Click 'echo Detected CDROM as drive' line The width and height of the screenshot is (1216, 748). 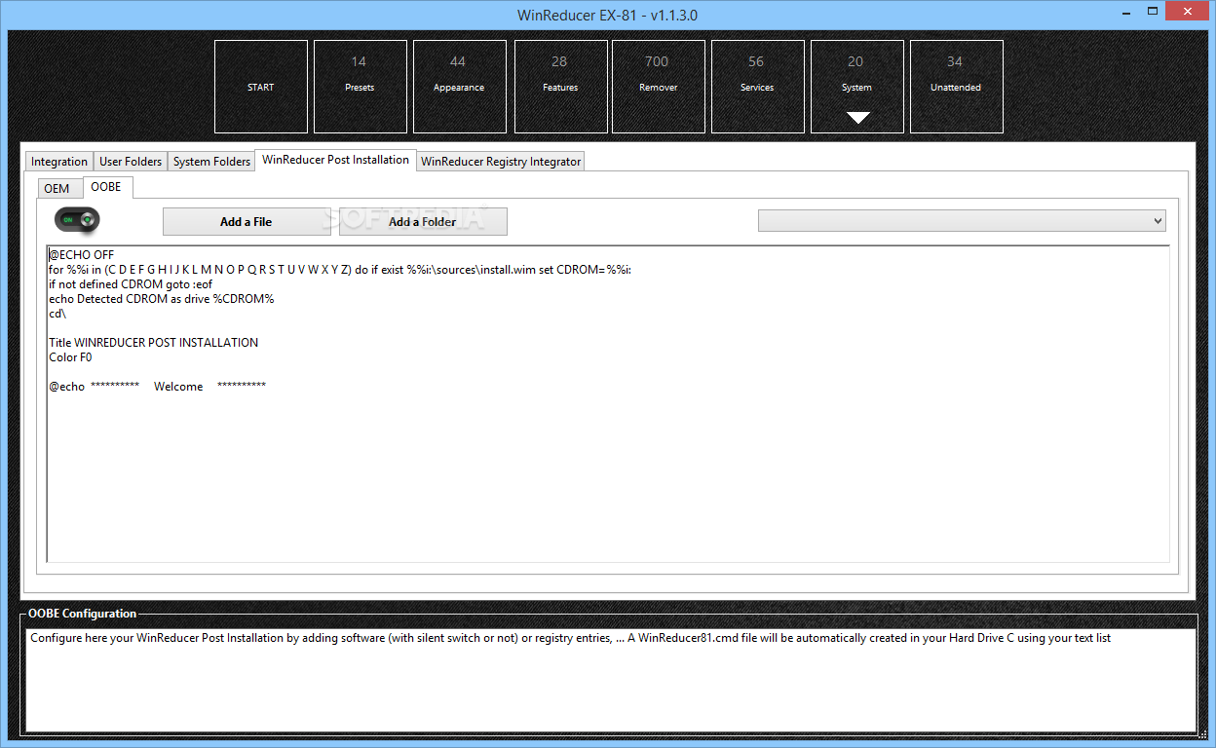[162, 299]
